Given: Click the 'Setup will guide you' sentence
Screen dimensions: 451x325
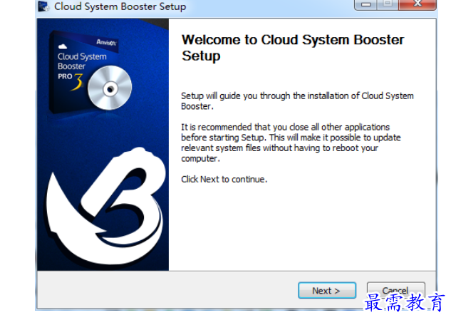Looking at the screenshot, I should (x=297, y=101).
